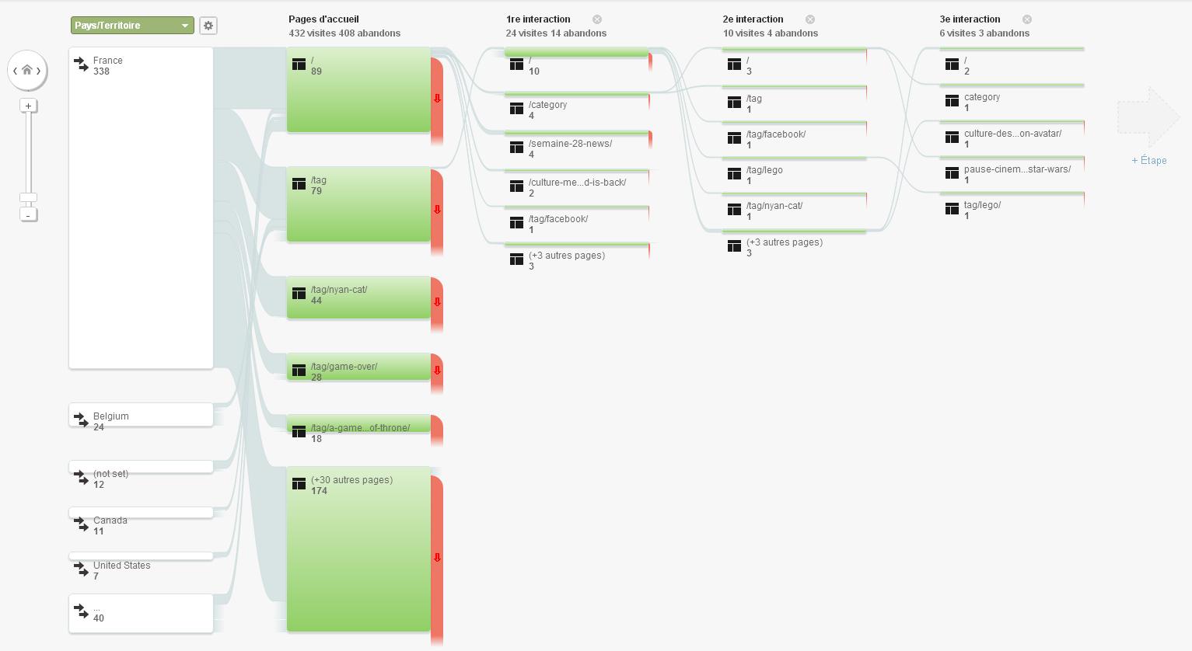Select the France country node

pyautogui.click(x=142, y=207)
